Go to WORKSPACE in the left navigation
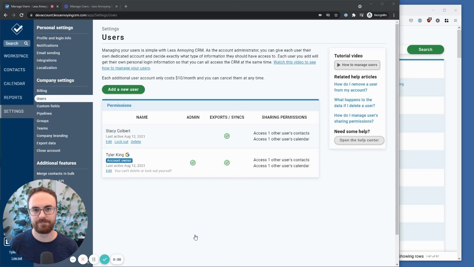The width and height of the screenshot is (474, 267). click(x=16, y=56)
